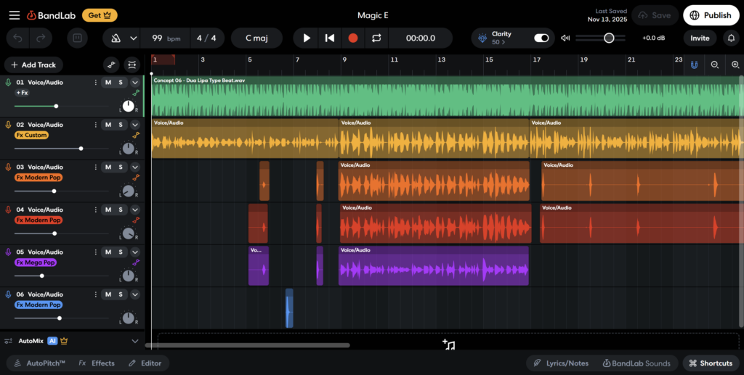Viewport: 744px width, 375px height.
Task: Open notifications bell icon
Action: [x=731, y=38]
